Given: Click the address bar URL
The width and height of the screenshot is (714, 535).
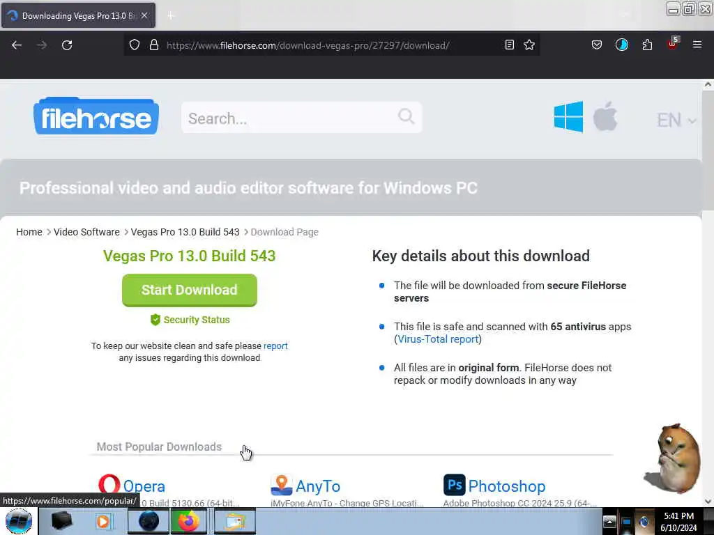Looking at the screenshot, I should point(307,45).
